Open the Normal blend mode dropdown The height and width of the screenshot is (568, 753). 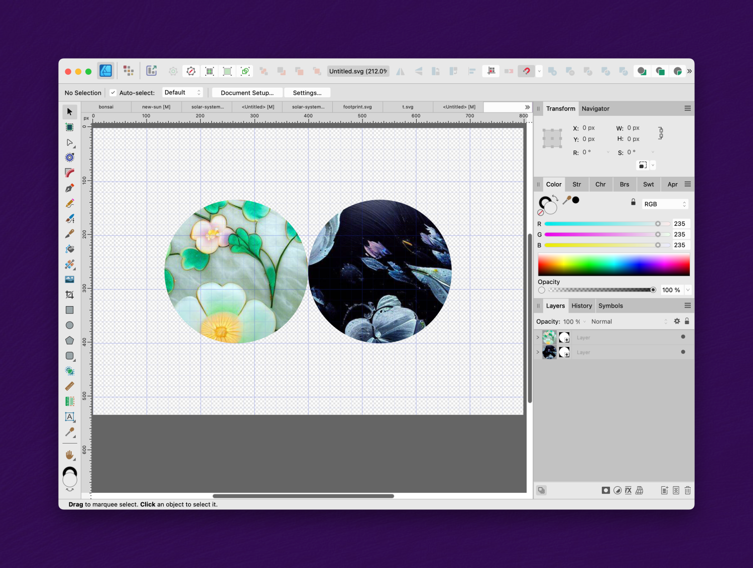tap(601, 321)
